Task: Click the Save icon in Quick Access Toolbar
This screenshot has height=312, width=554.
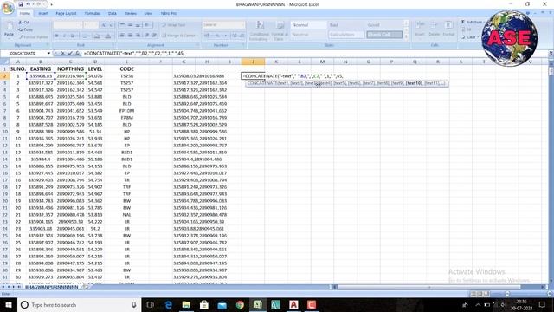Action: [21, 4]
